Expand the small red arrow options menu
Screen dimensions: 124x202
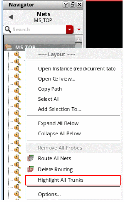point(79,29)
